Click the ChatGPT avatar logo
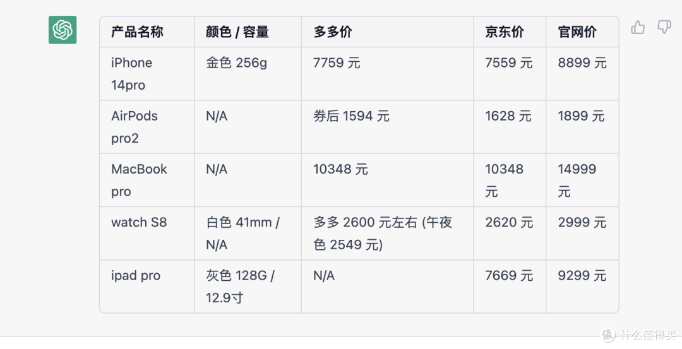This screenshot has width=682, height=349. point(63,30)
